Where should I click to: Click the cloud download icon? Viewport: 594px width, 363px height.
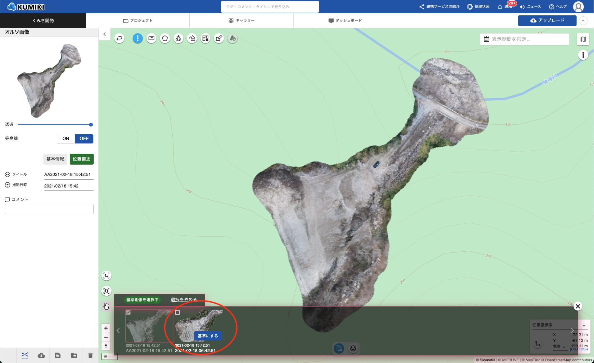pyautogui.click(x=41, y=355)
